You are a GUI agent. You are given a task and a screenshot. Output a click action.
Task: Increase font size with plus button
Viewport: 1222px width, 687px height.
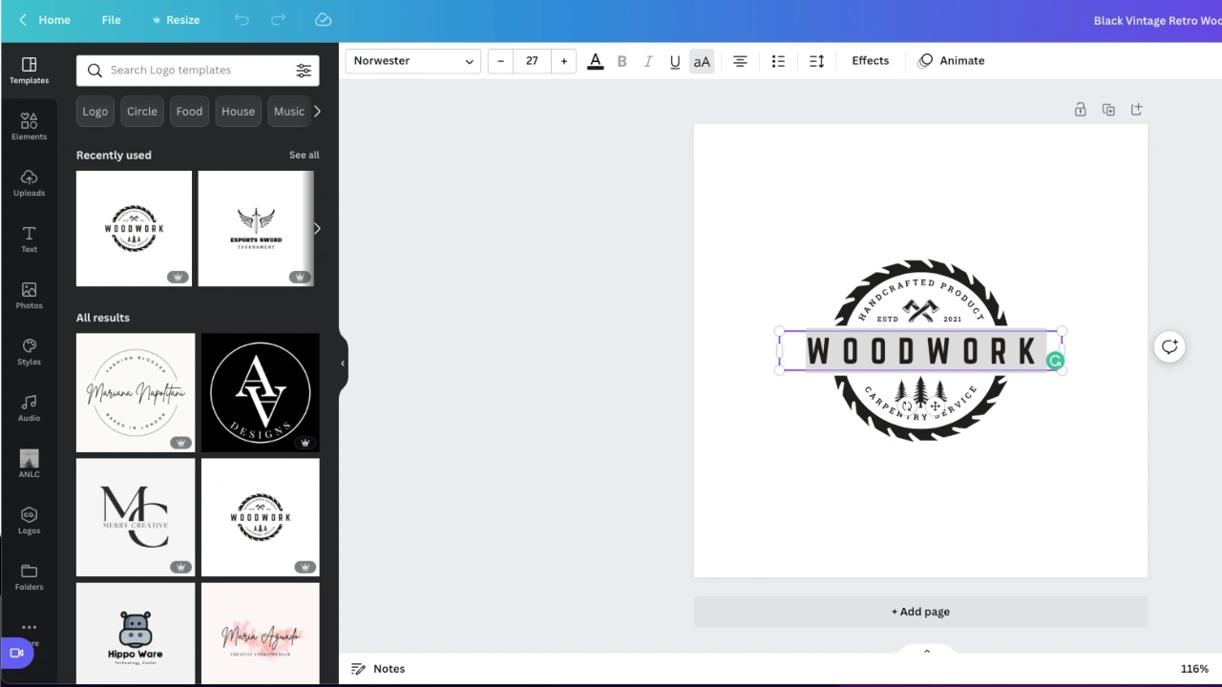(564, 61)
